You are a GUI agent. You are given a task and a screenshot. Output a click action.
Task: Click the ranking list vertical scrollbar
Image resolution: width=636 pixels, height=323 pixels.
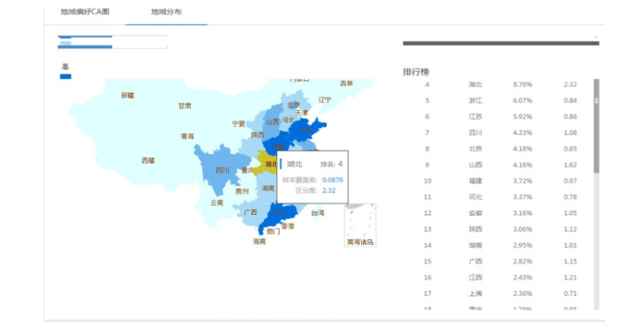coord(596,127)
